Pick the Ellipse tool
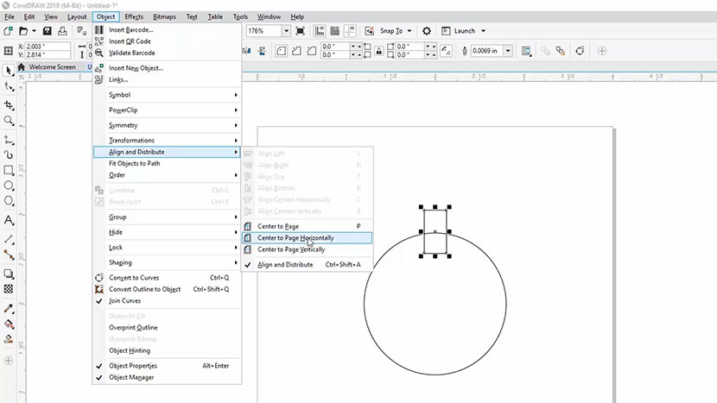This screenshot has height=403, width=717. (x=9, y=186)
